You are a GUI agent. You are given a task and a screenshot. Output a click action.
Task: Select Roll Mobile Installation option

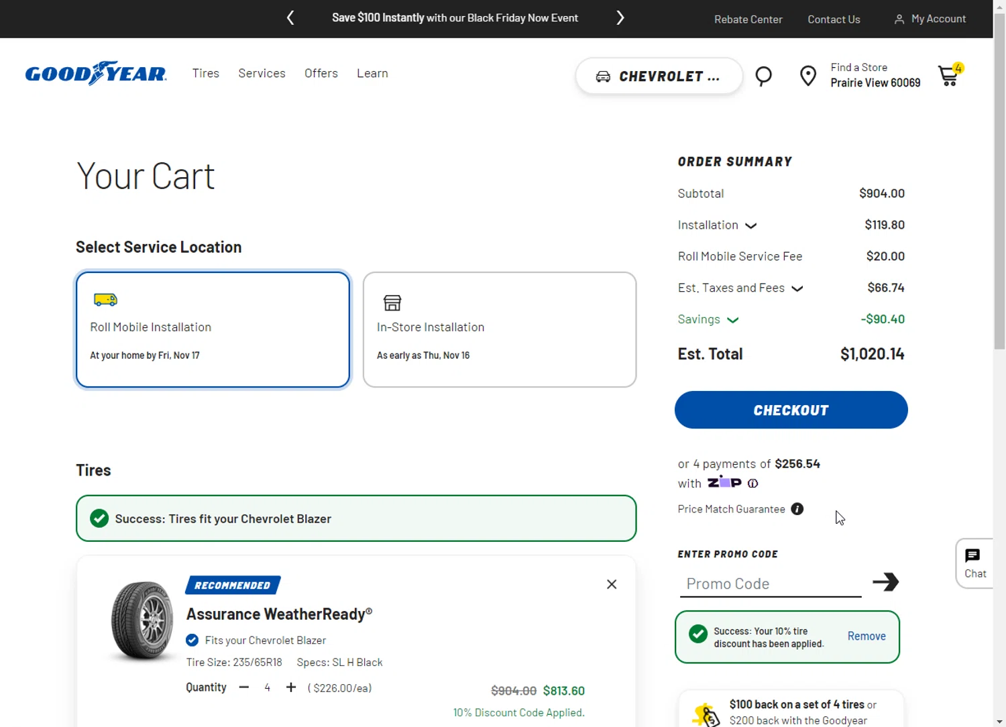pyautogui.click(x=213, y=329)
